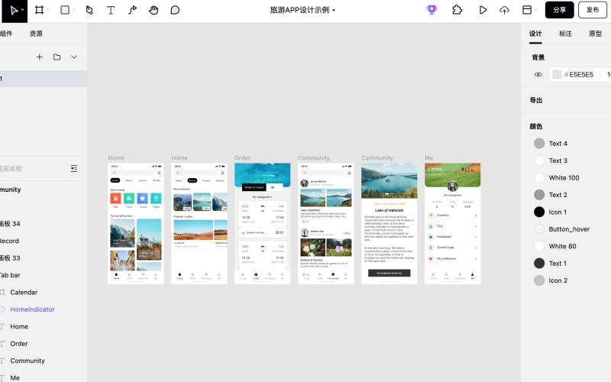The height and width of the screenshot is (382, 611).
Task: Toggle the layer list filter icon
Action: tap(74, 168)
